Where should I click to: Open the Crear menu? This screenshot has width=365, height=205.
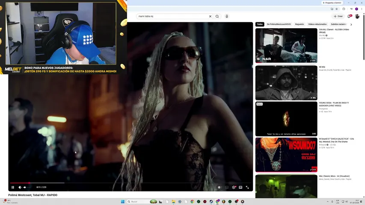tap(338, 16)
